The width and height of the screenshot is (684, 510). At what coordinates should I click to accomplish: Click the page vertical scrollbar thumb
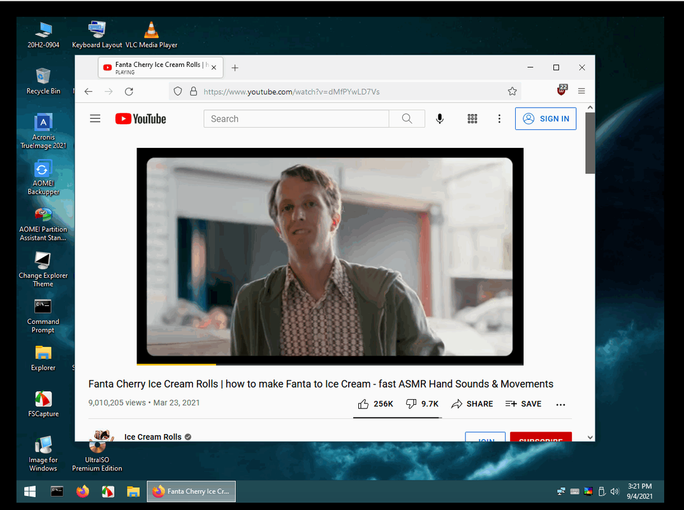(590, 143)
